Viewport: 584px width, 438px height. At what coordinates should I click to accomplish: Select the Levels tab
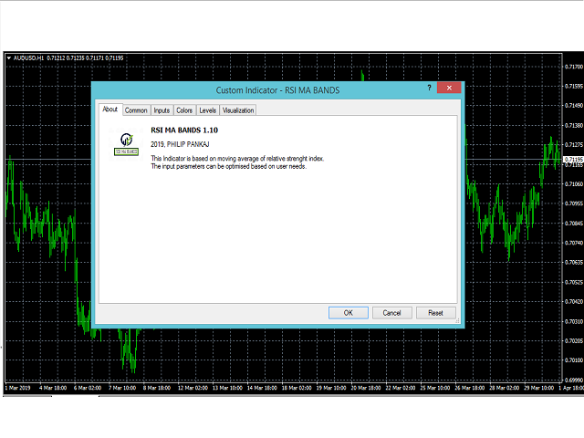click(207, 110)
